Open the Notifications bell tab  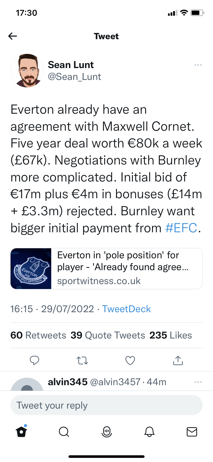click(149, 432)
